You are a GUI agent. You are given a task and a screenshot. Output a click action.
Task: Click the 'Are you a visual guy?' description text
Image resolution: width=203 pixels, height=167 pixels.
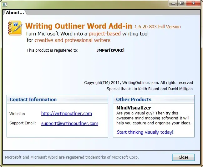(154, 118)
